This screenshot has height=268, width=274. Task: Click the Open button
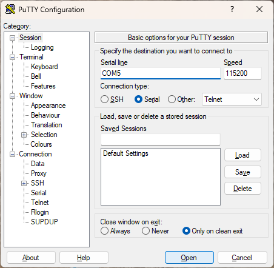pos(189,258)
